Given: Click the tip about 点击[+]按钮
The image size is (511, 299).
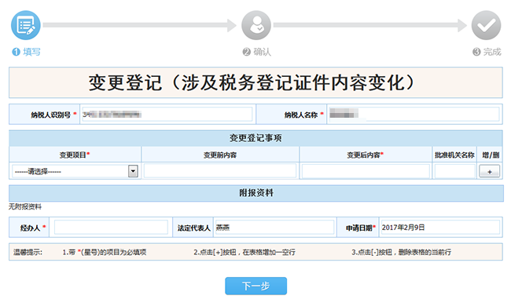Looking at the screenshot, I should point(244,252).
